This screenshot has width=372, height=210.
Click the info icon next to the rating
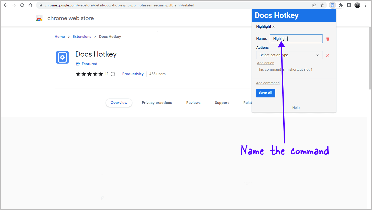click(113, 74)
